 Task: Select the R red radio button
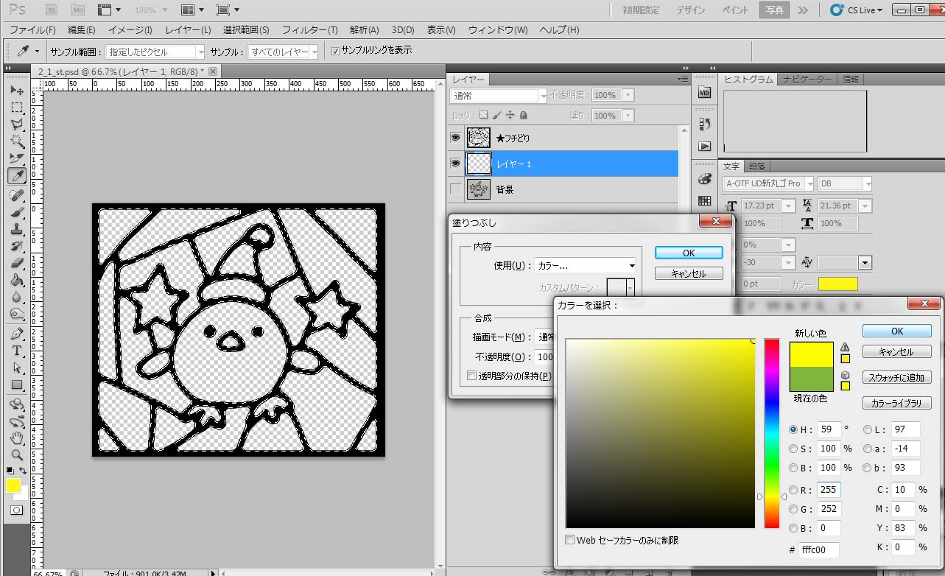pyautogui.click(x=793, y=490)
